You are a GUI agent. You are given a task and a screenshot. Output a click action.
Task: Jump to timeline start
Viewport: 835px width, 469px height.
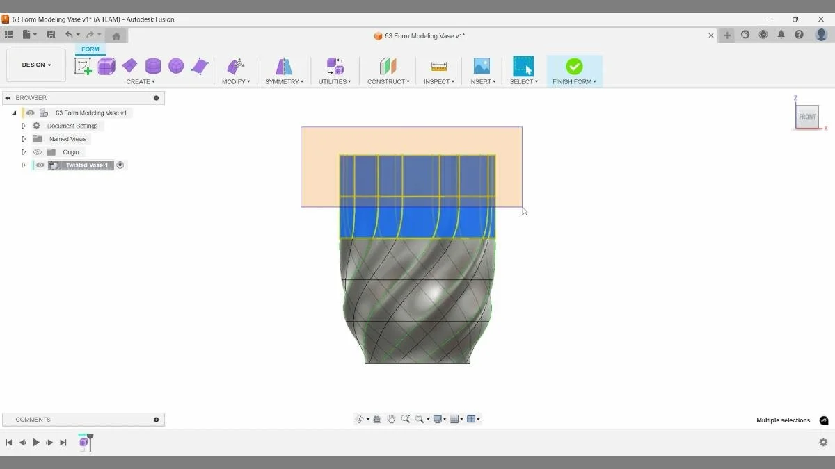click(x=9, y=442)
